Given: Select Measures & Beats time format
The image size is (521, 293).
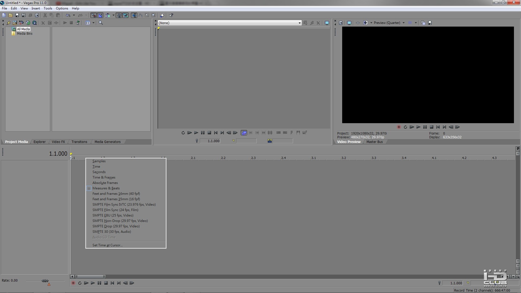Looking at the screenshot, I should click(x=106, y=188).
